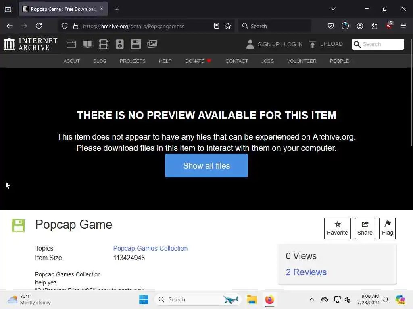
Task: Click the site padlock icon
Action: click(76, 26)
